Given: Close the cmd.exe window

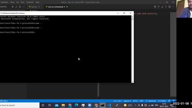Looking at the screenshot, I should coord(130,13).
